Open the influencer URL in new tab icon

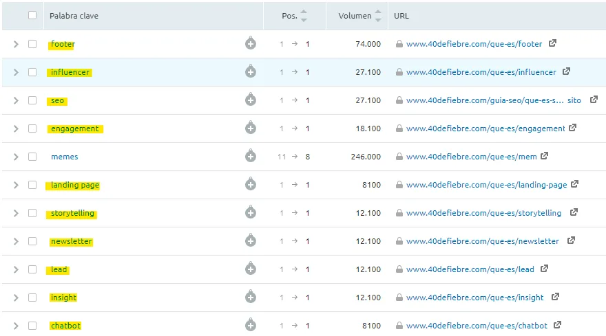click(x=566, y=71)
